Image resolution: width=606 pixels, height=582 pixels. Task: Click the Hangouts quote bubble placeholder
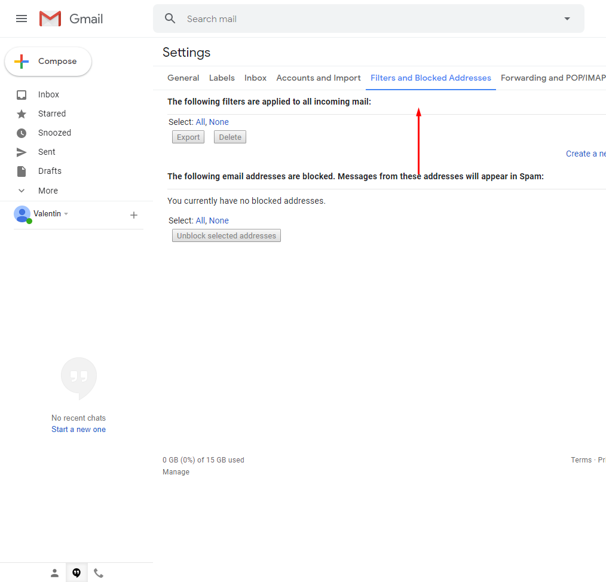click(x=79, y=379)
